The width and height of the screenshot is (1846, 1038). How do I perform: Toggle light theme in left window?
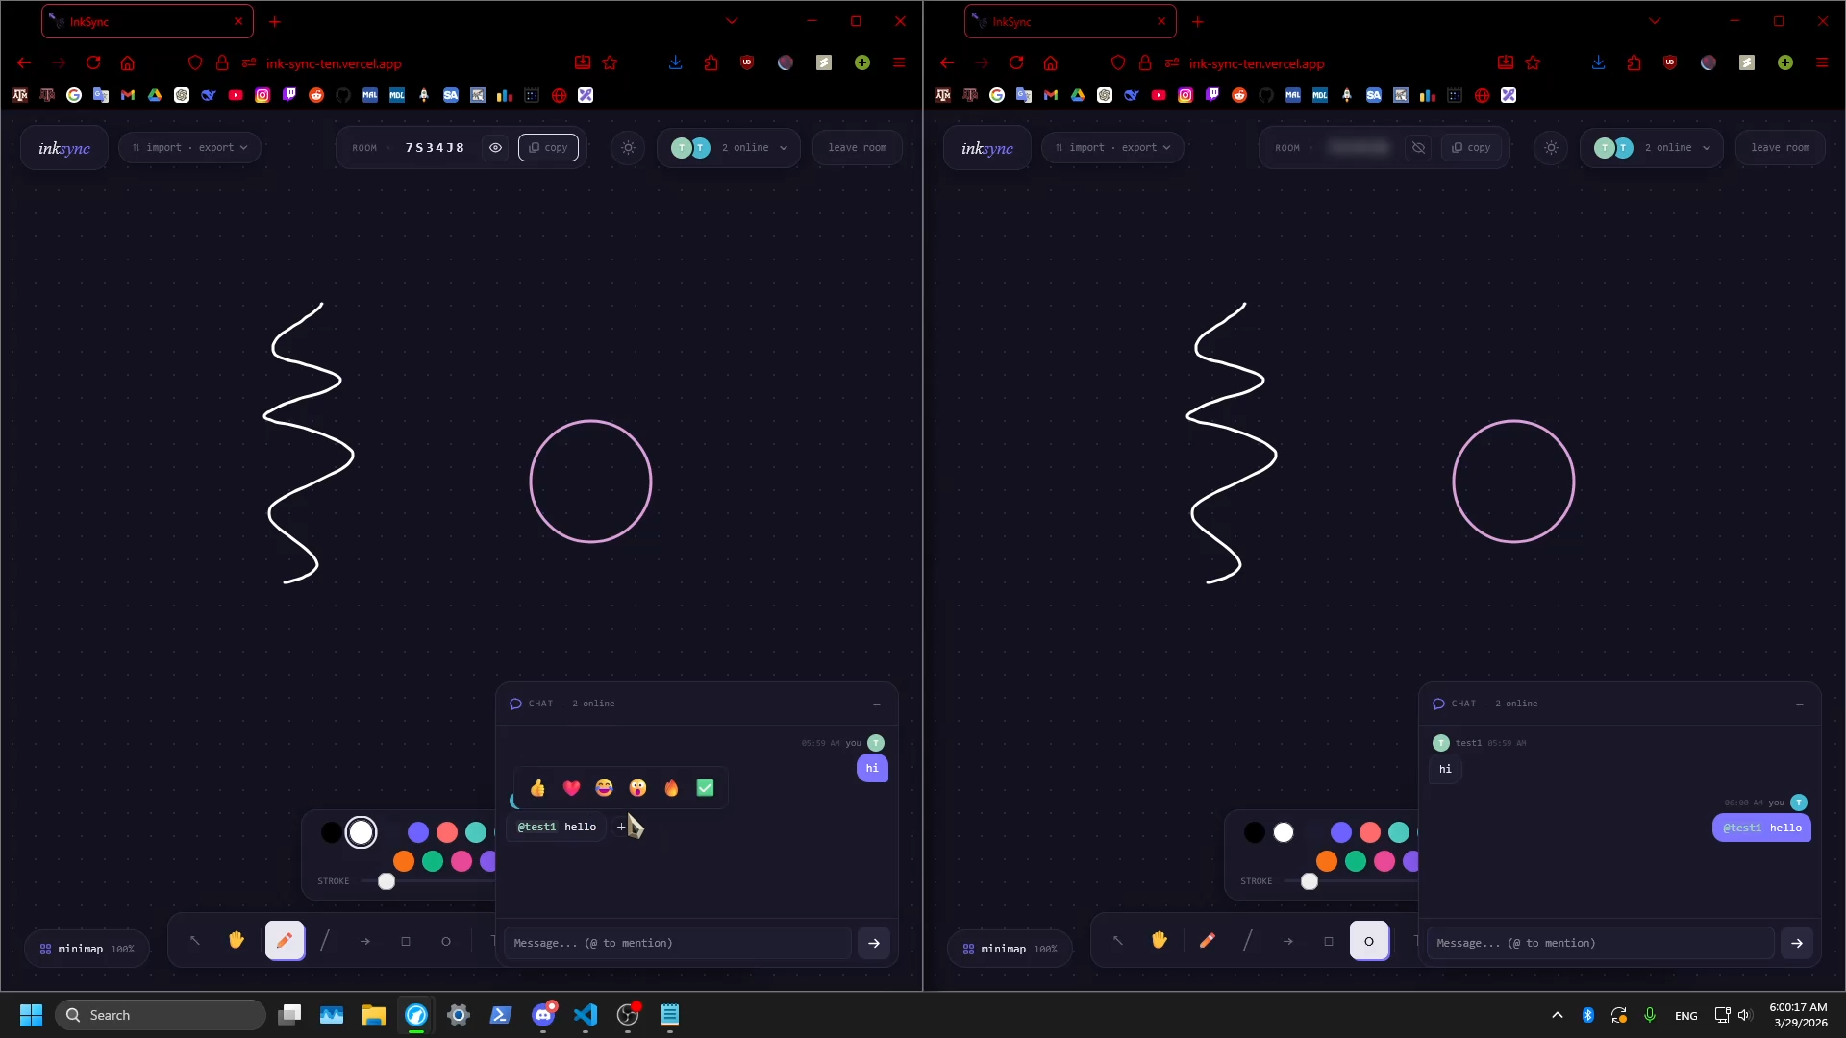coord(628,148)
